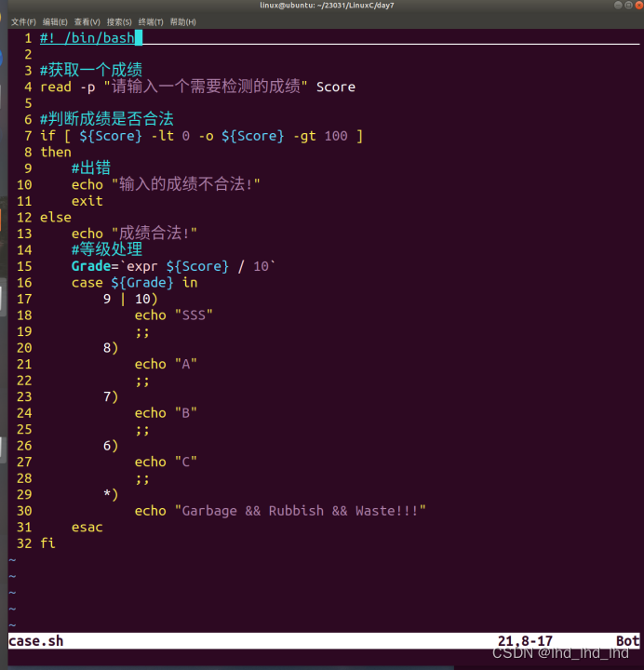Click echo "SSS" line
Viewport: 644px width, 670px height.
pyautogui.click(x=173, y=315)
